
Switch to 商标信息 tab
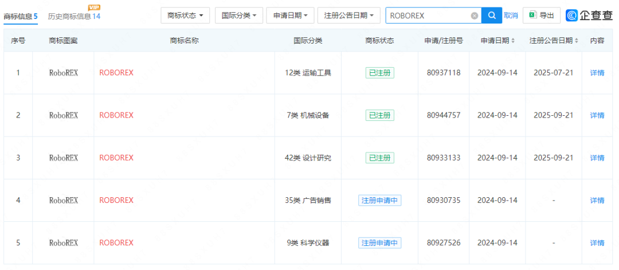point(21,16)
